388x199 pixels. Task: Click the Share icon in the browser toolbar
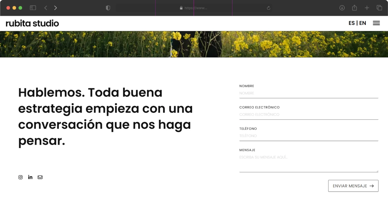[354, 8]
